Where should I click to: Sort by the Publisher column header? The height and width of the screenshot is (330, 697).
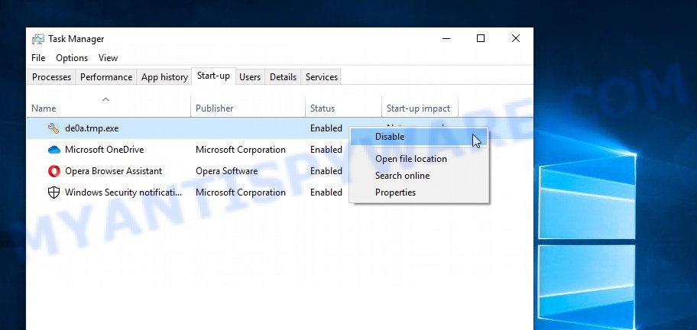(214, 108)
